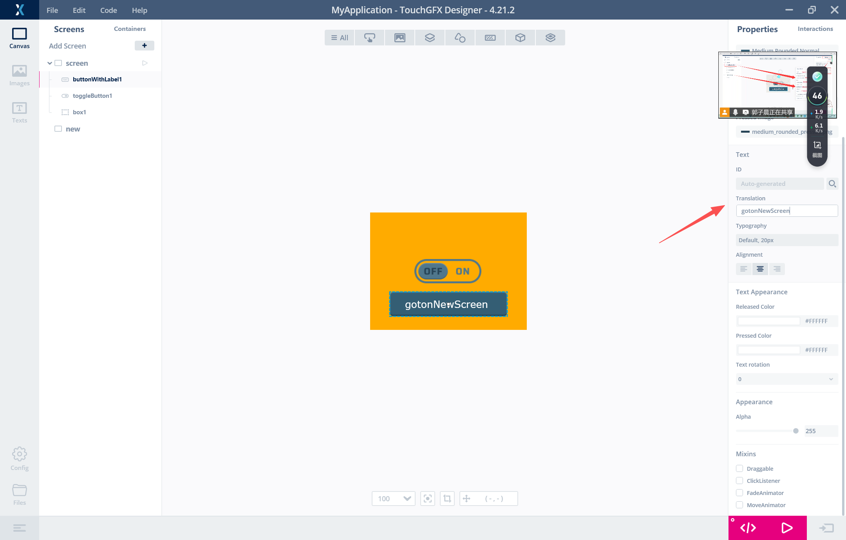The height and width of the screenshot is (540, 846).
Task: Enable the Draggable mixin checkbox
Action: point(739,468)
